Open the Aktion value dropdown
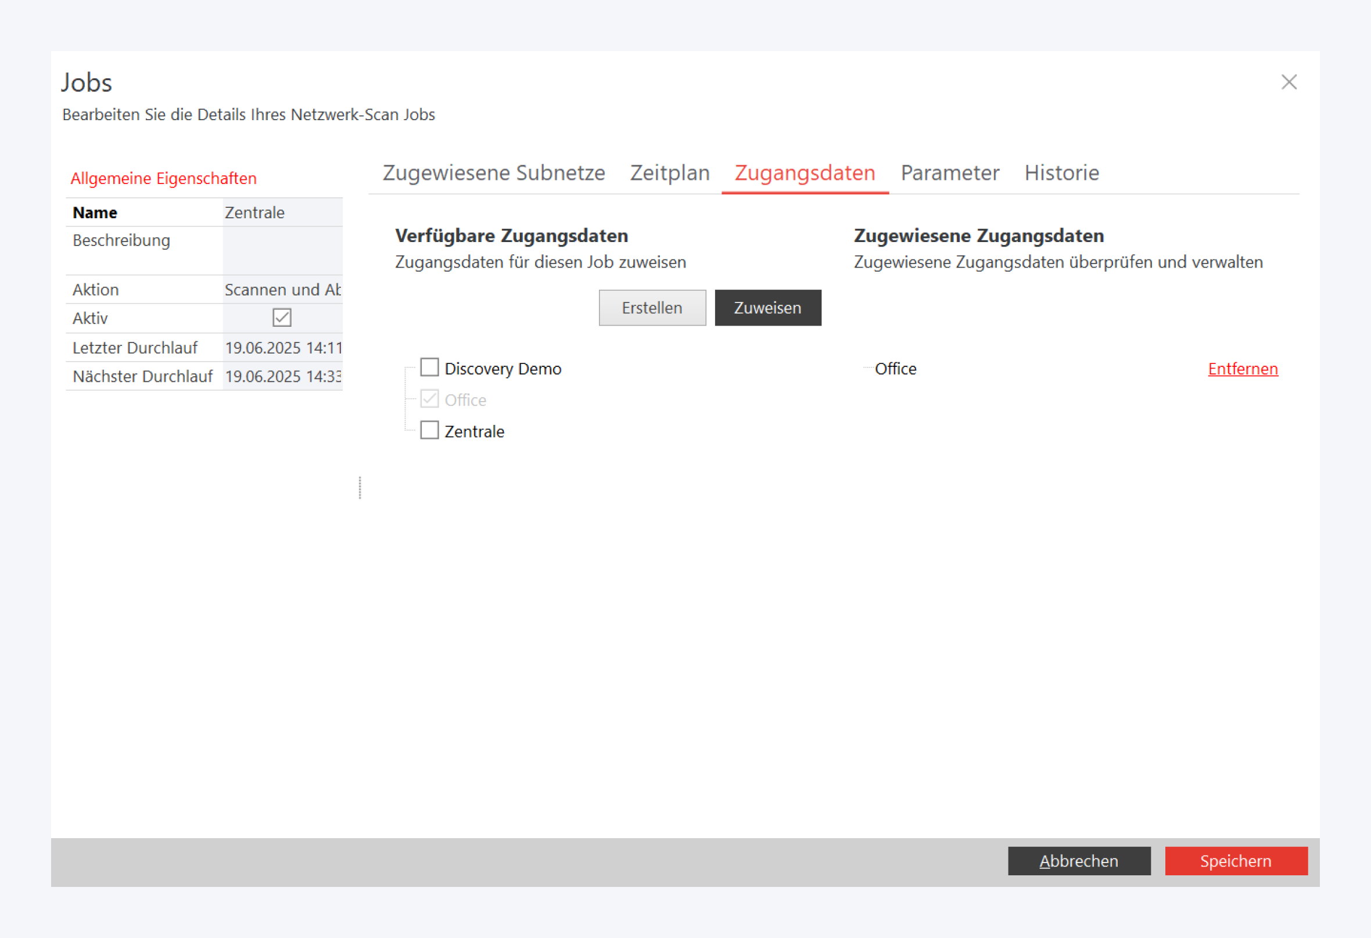 (282, 290)
